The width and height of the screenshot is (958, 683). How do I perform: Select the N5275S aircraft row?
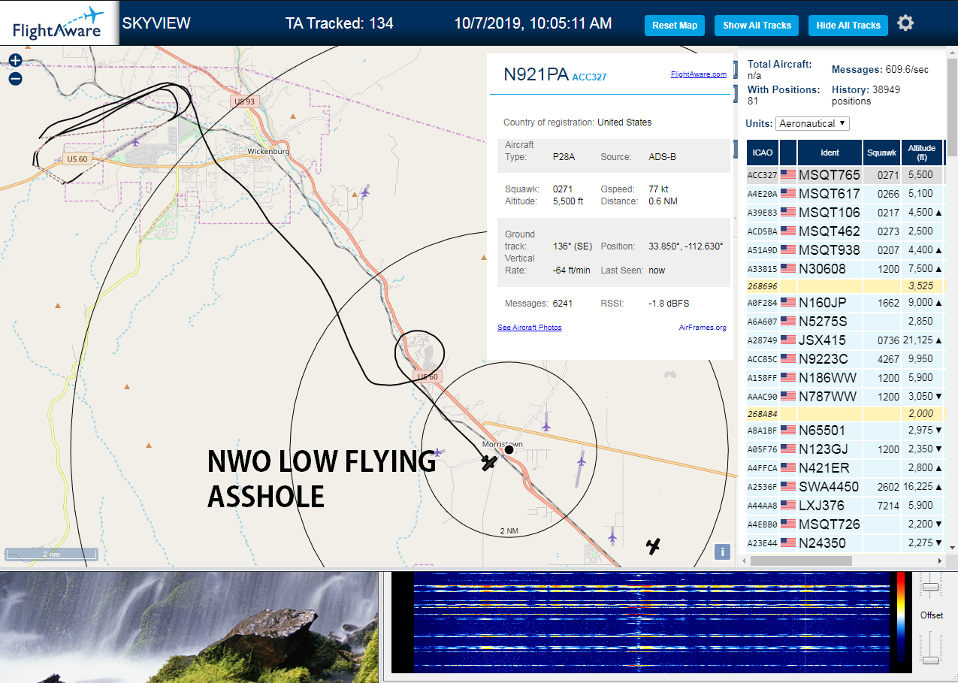(845, 322)
